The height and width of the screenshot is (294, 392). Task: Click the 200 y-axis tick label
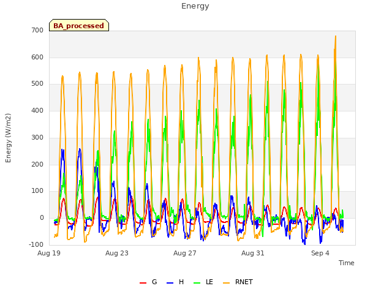[37, 164]
